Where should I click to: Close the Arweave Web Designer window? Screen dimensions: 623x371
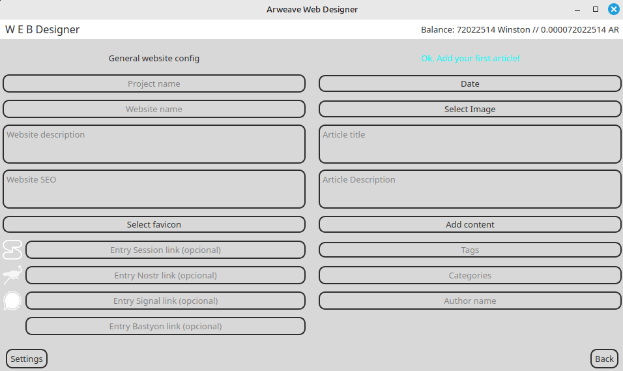(614, 9)
